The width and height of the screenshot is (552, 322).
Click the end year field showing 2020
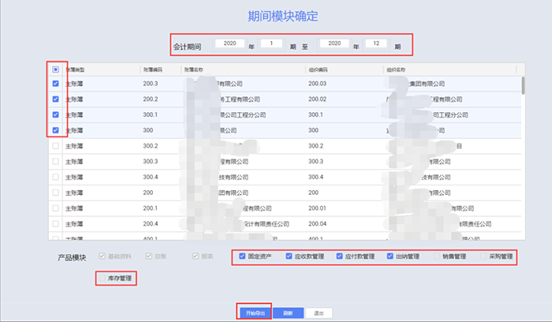[x=334, y=43]
